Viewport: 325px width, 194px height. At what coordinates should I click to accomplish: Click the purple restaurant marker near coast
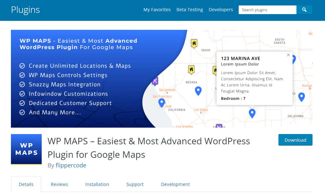click(x=155, y=81)
